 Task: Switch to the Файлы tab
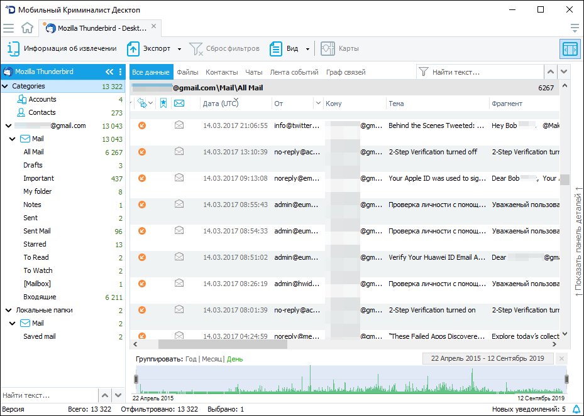pos(187,72)
